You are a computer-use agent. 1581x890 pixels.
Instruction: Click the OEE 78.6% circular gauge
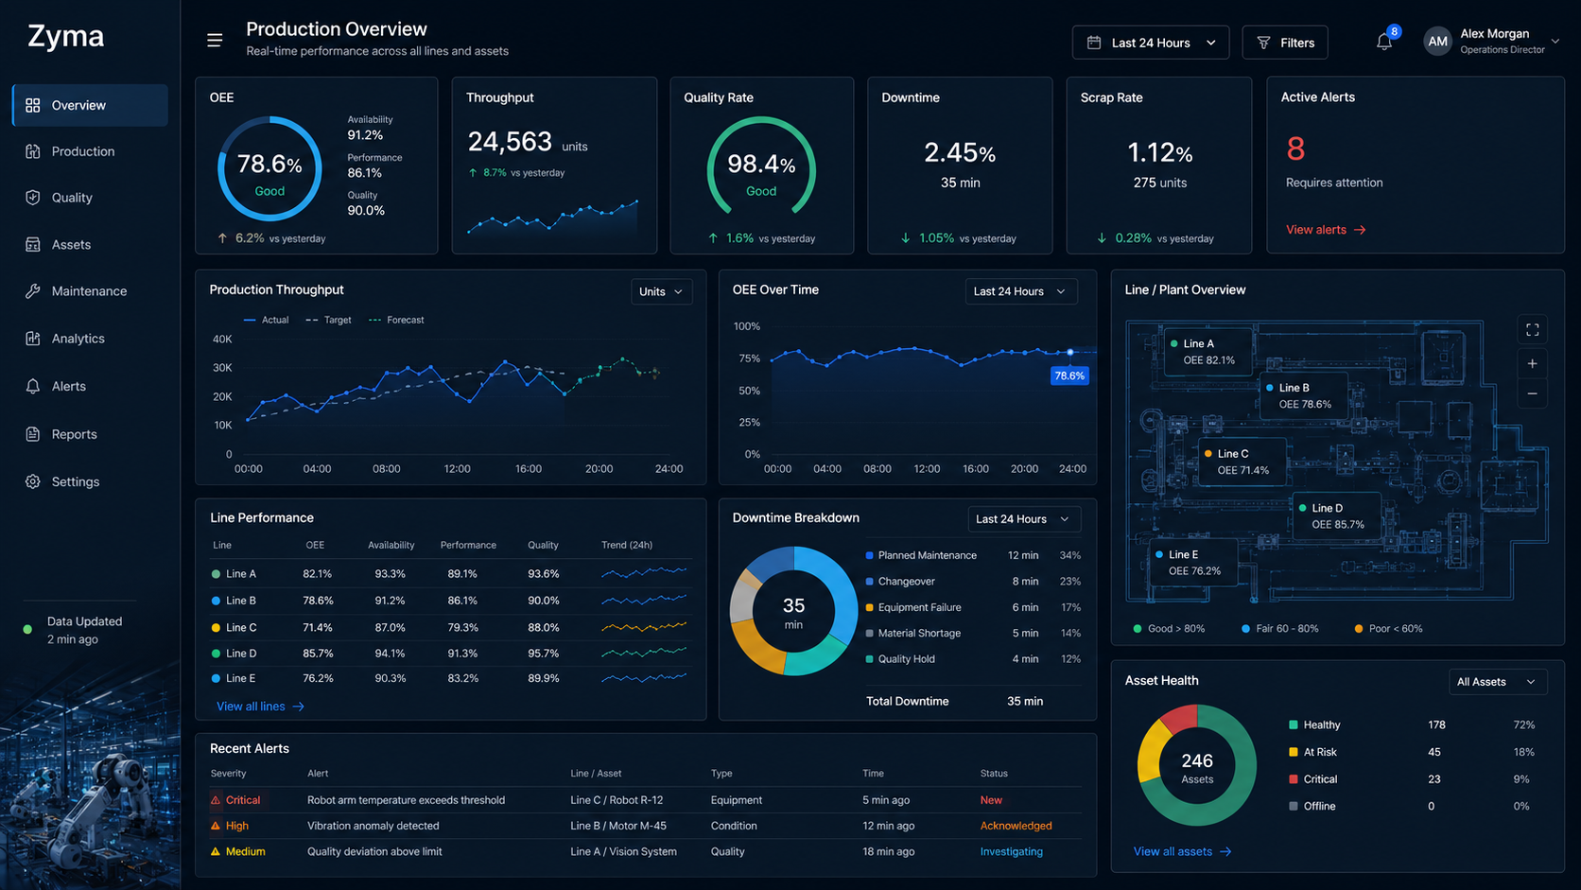(x=269, y=169)
